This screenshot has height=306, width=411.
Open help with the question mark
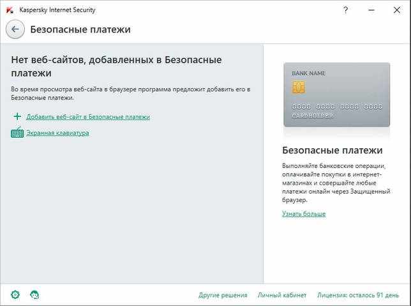pyautogui.click(x=345, y=10)
